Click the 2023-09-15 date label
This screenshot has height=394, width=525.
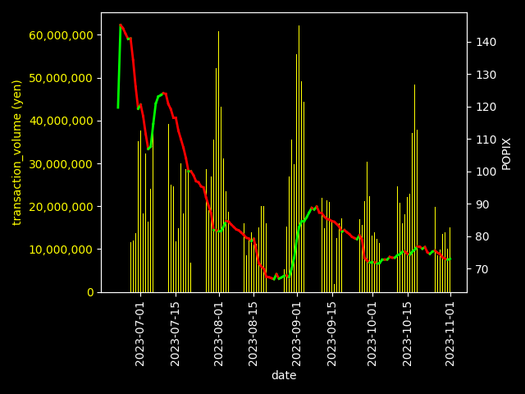coord(331,334)
